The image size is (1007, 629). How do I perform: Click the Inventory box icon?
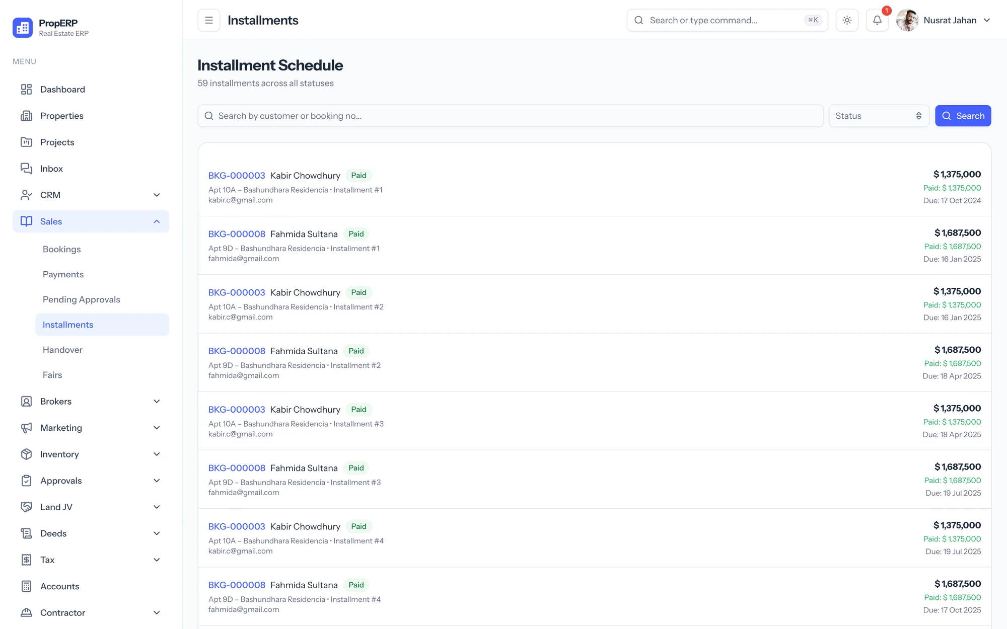pos(26,454)
